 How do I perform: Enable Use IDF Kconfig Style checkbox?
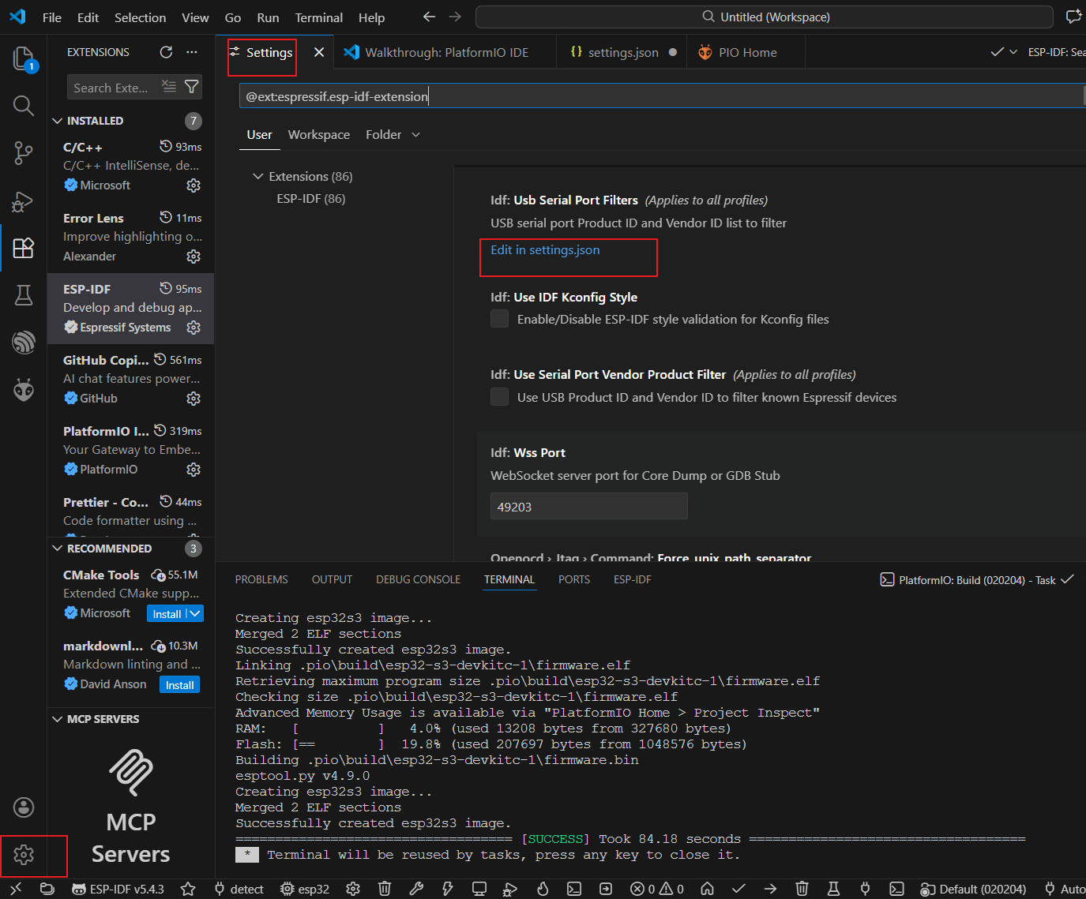point(499,319)
